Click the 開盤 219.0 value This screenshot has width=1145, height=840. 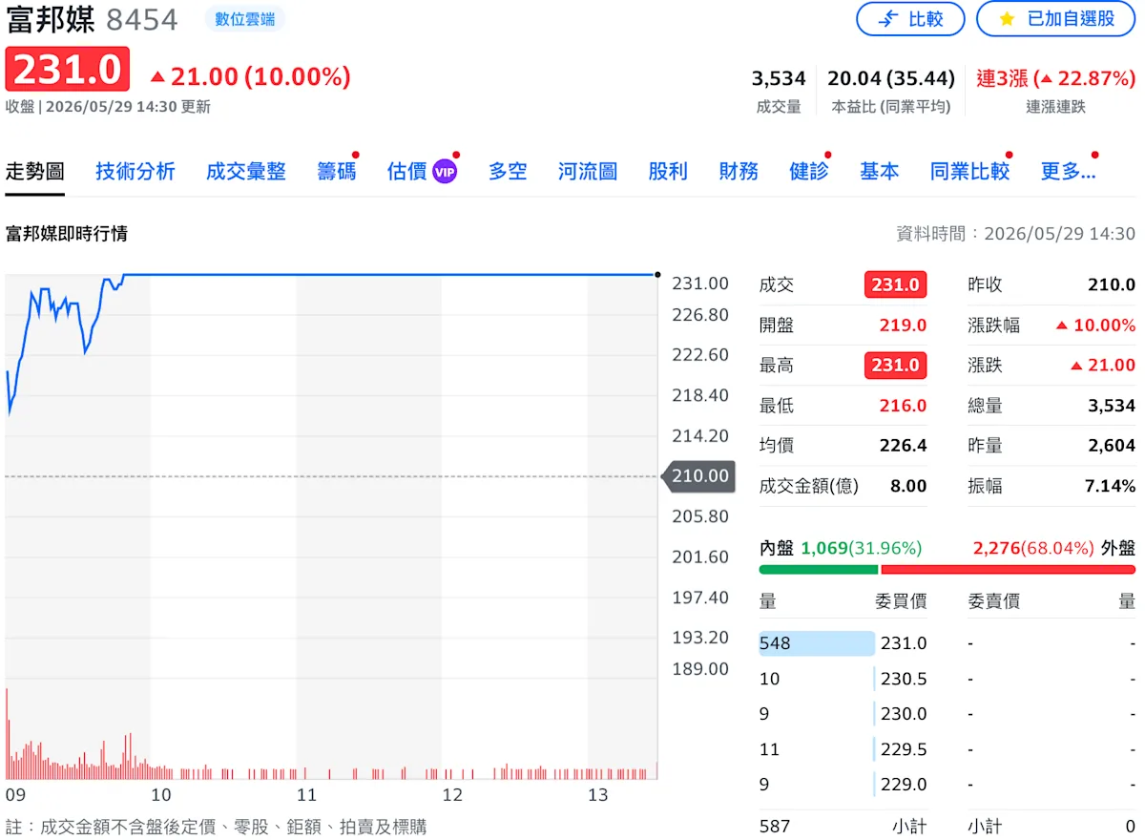[x=903, y=325]
